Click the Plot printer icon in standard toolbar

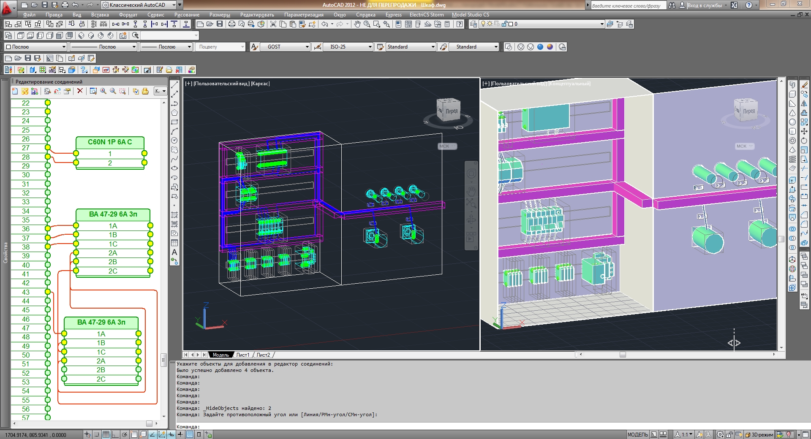[x=231, y=24]
